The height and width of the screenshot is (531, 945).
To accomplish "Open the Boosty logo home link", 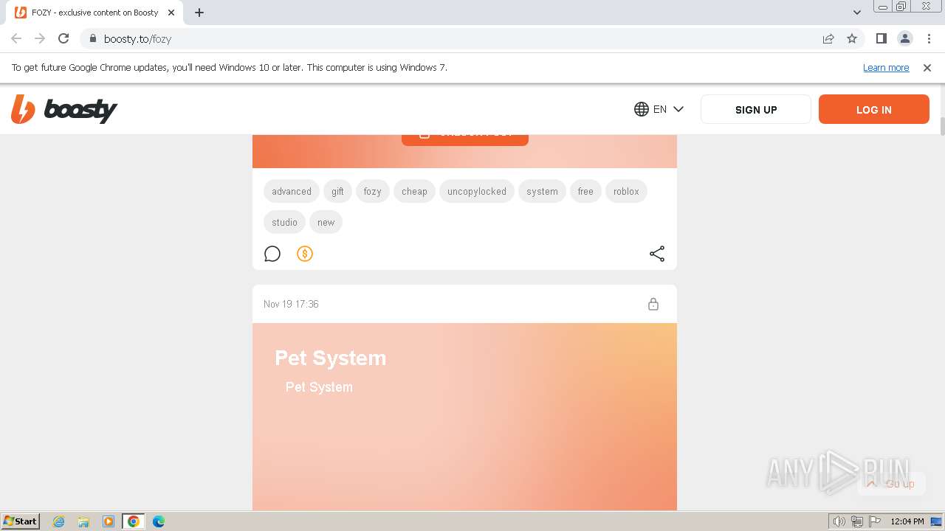I will 64,110.
